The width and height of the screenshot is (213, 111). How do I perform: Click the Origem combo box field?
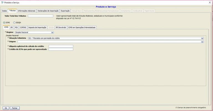pyautogui.click(x=111, y=42)
